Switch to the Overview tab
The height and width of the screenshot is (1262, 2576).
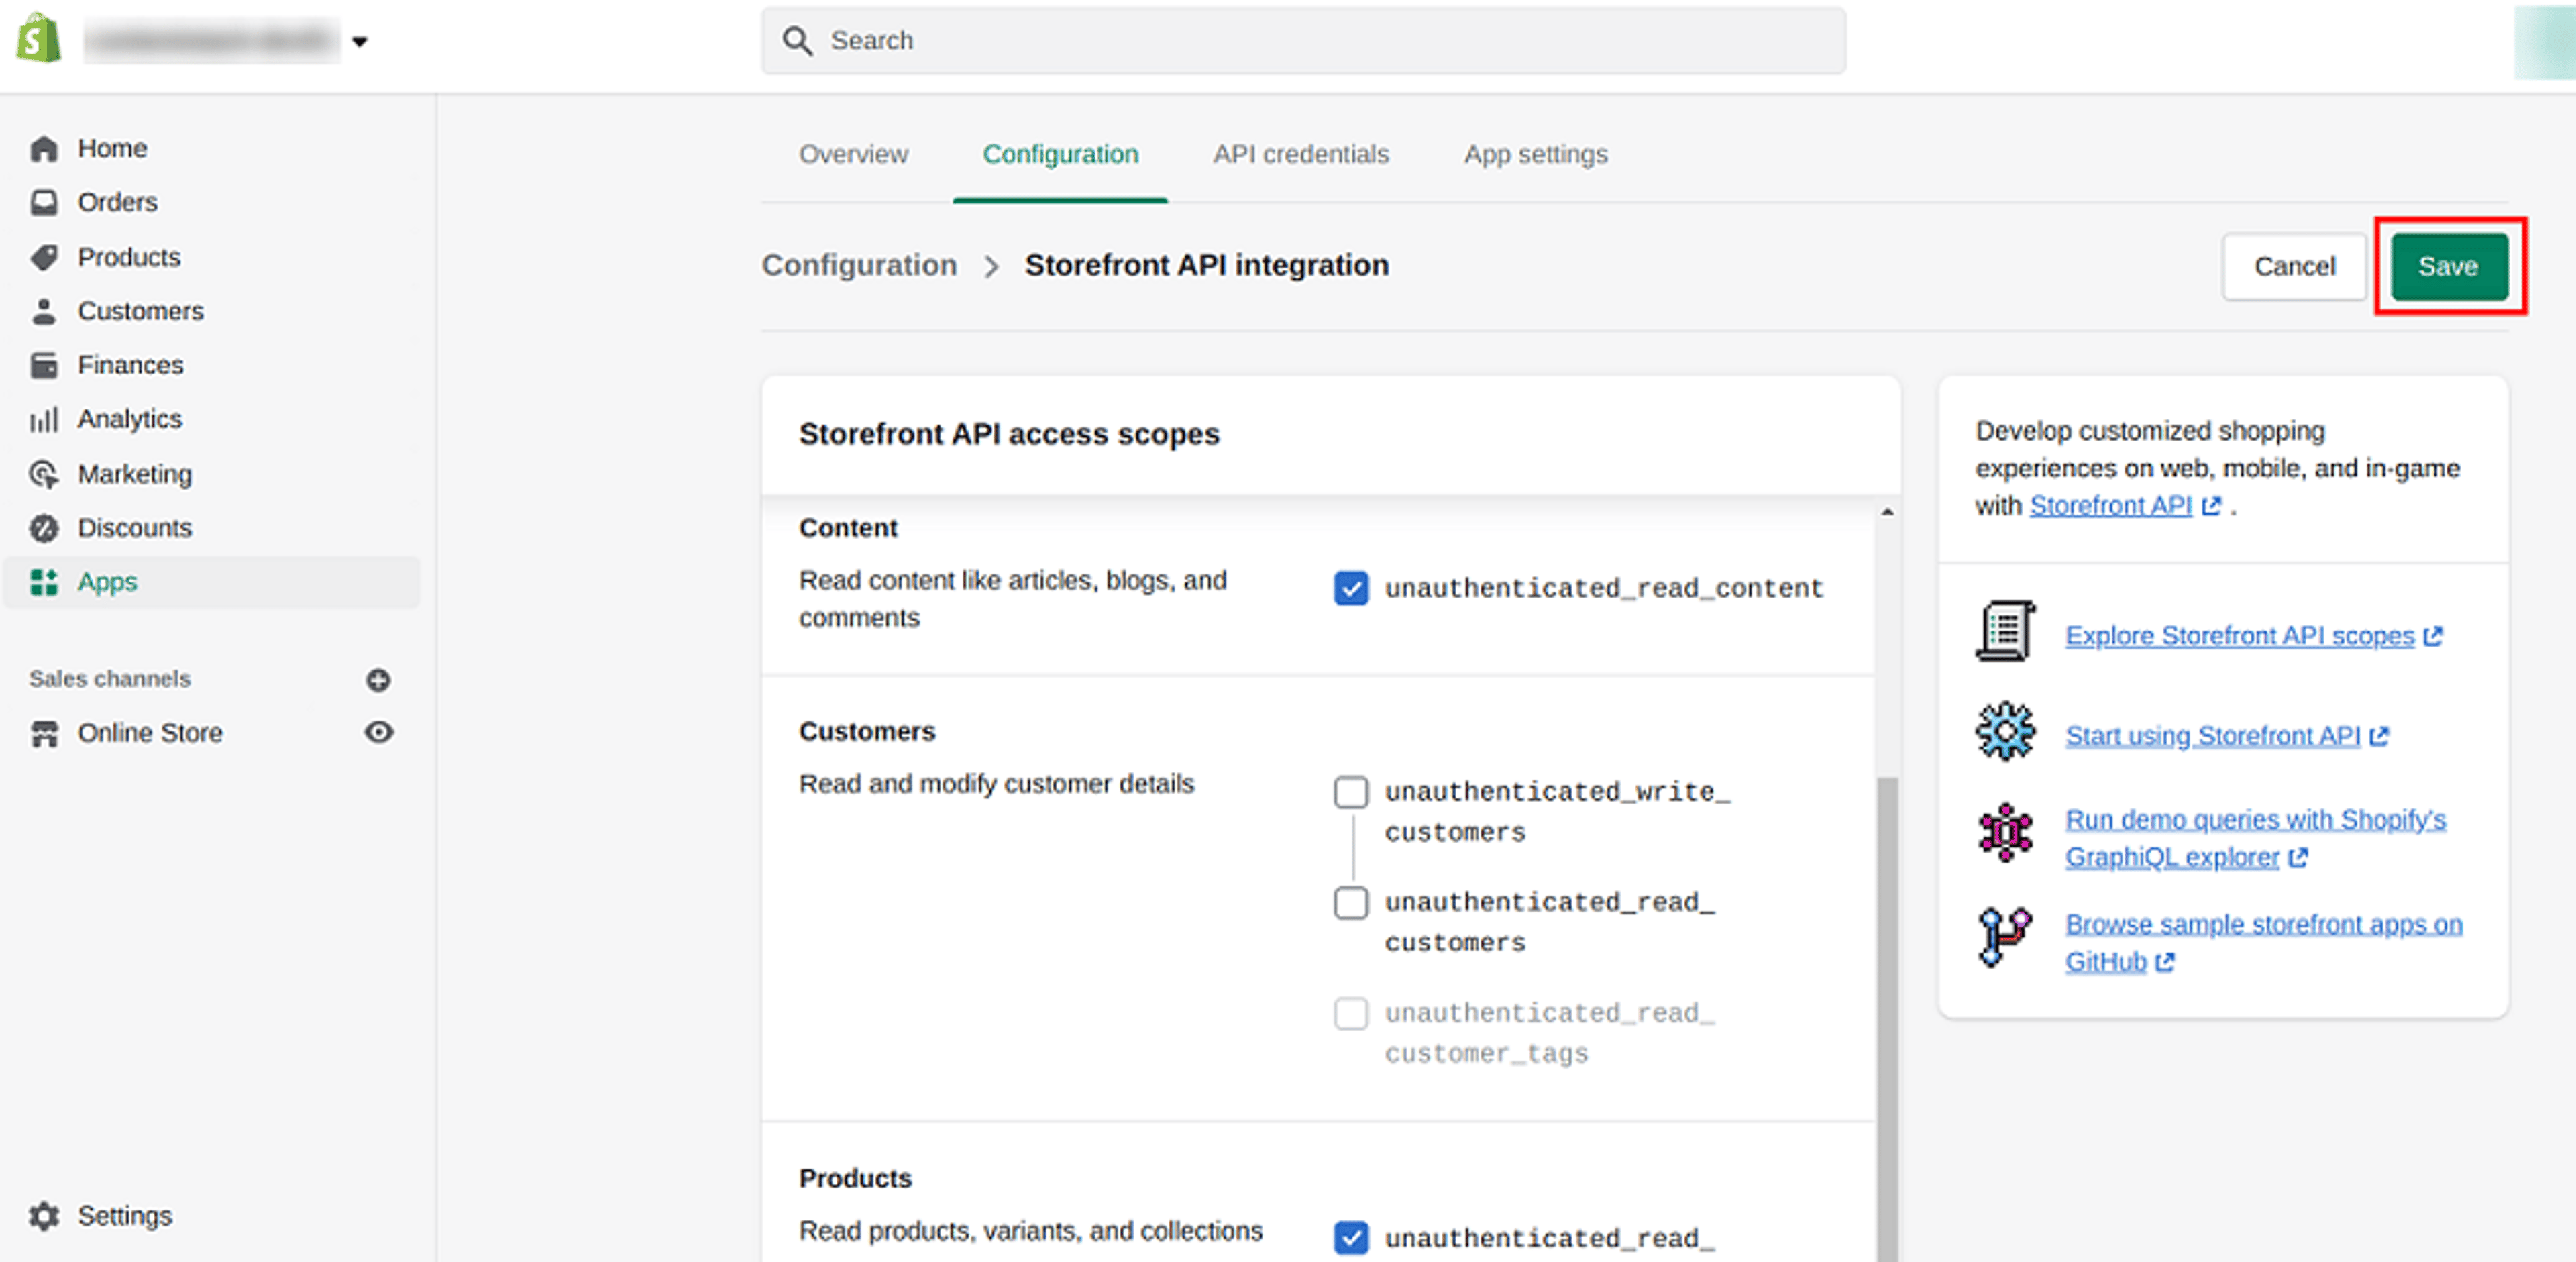point(853,155)
